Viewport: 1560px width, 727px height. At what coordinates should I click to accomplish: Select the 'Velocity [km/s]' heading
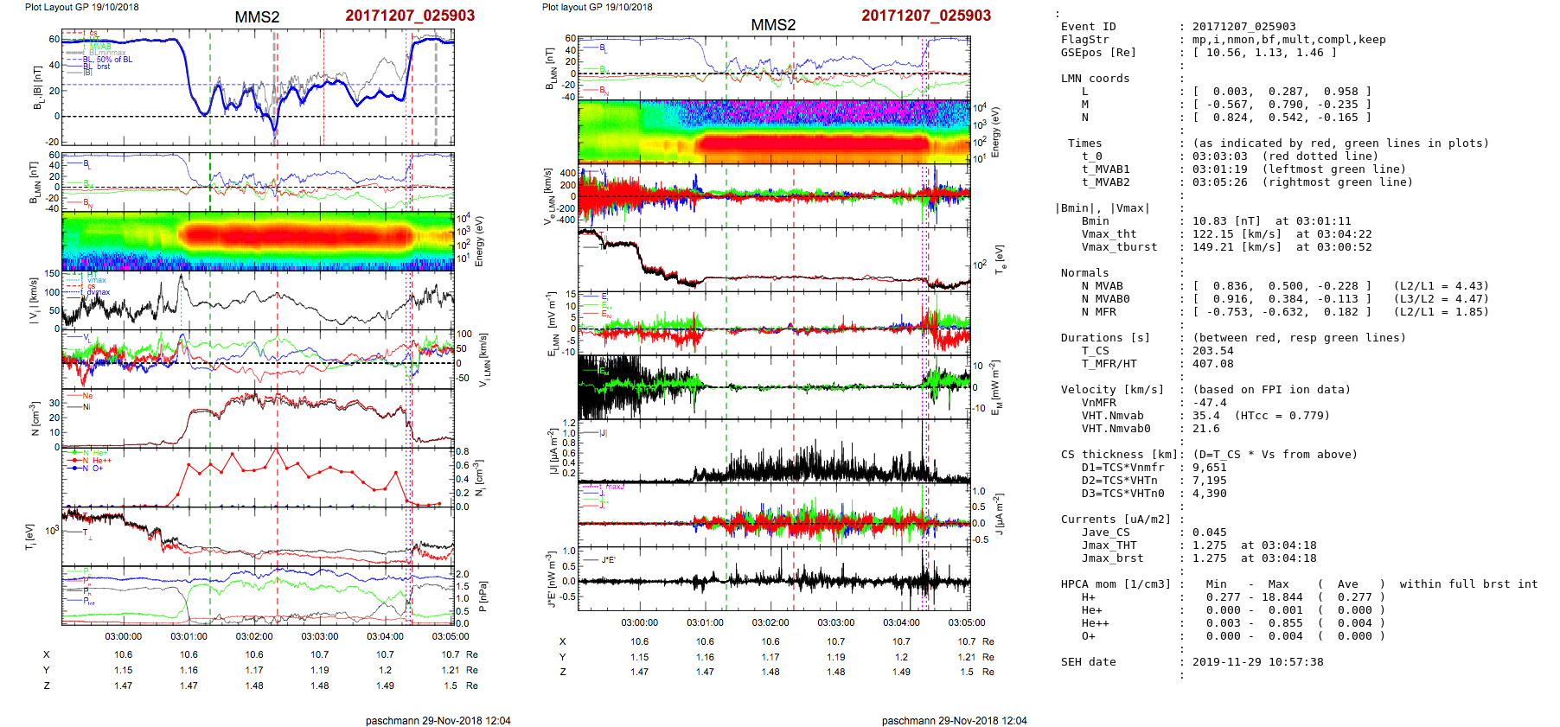1112,390
